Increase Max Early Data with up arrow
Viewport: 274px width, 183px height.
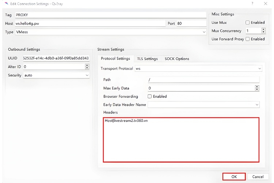pyautogui.click(x=257, y=87)
